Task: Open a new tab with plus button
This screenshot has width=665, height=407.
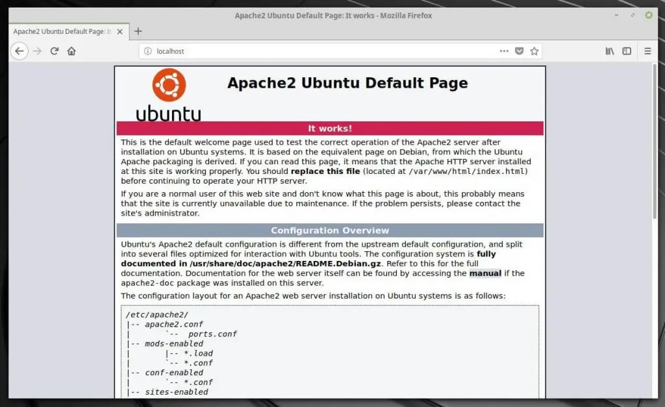Action: 138,31
